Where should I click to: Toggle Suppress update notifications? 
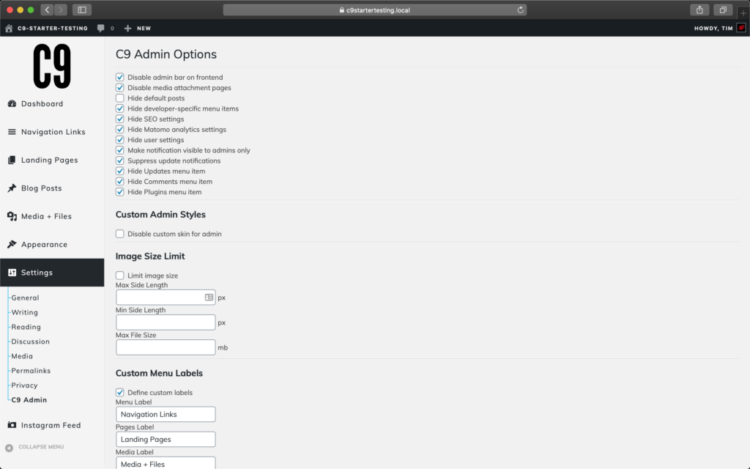point(119,160)
